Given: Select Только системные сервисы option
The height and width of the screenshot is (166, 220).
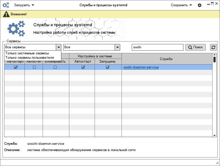Looking at the screenshot, I should pos(27,53).
